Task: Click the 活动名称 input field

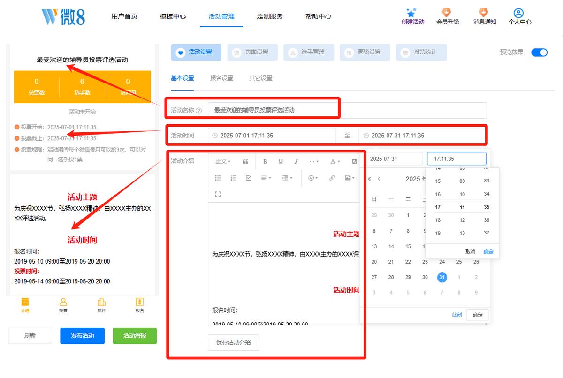Action: (347, 110)
